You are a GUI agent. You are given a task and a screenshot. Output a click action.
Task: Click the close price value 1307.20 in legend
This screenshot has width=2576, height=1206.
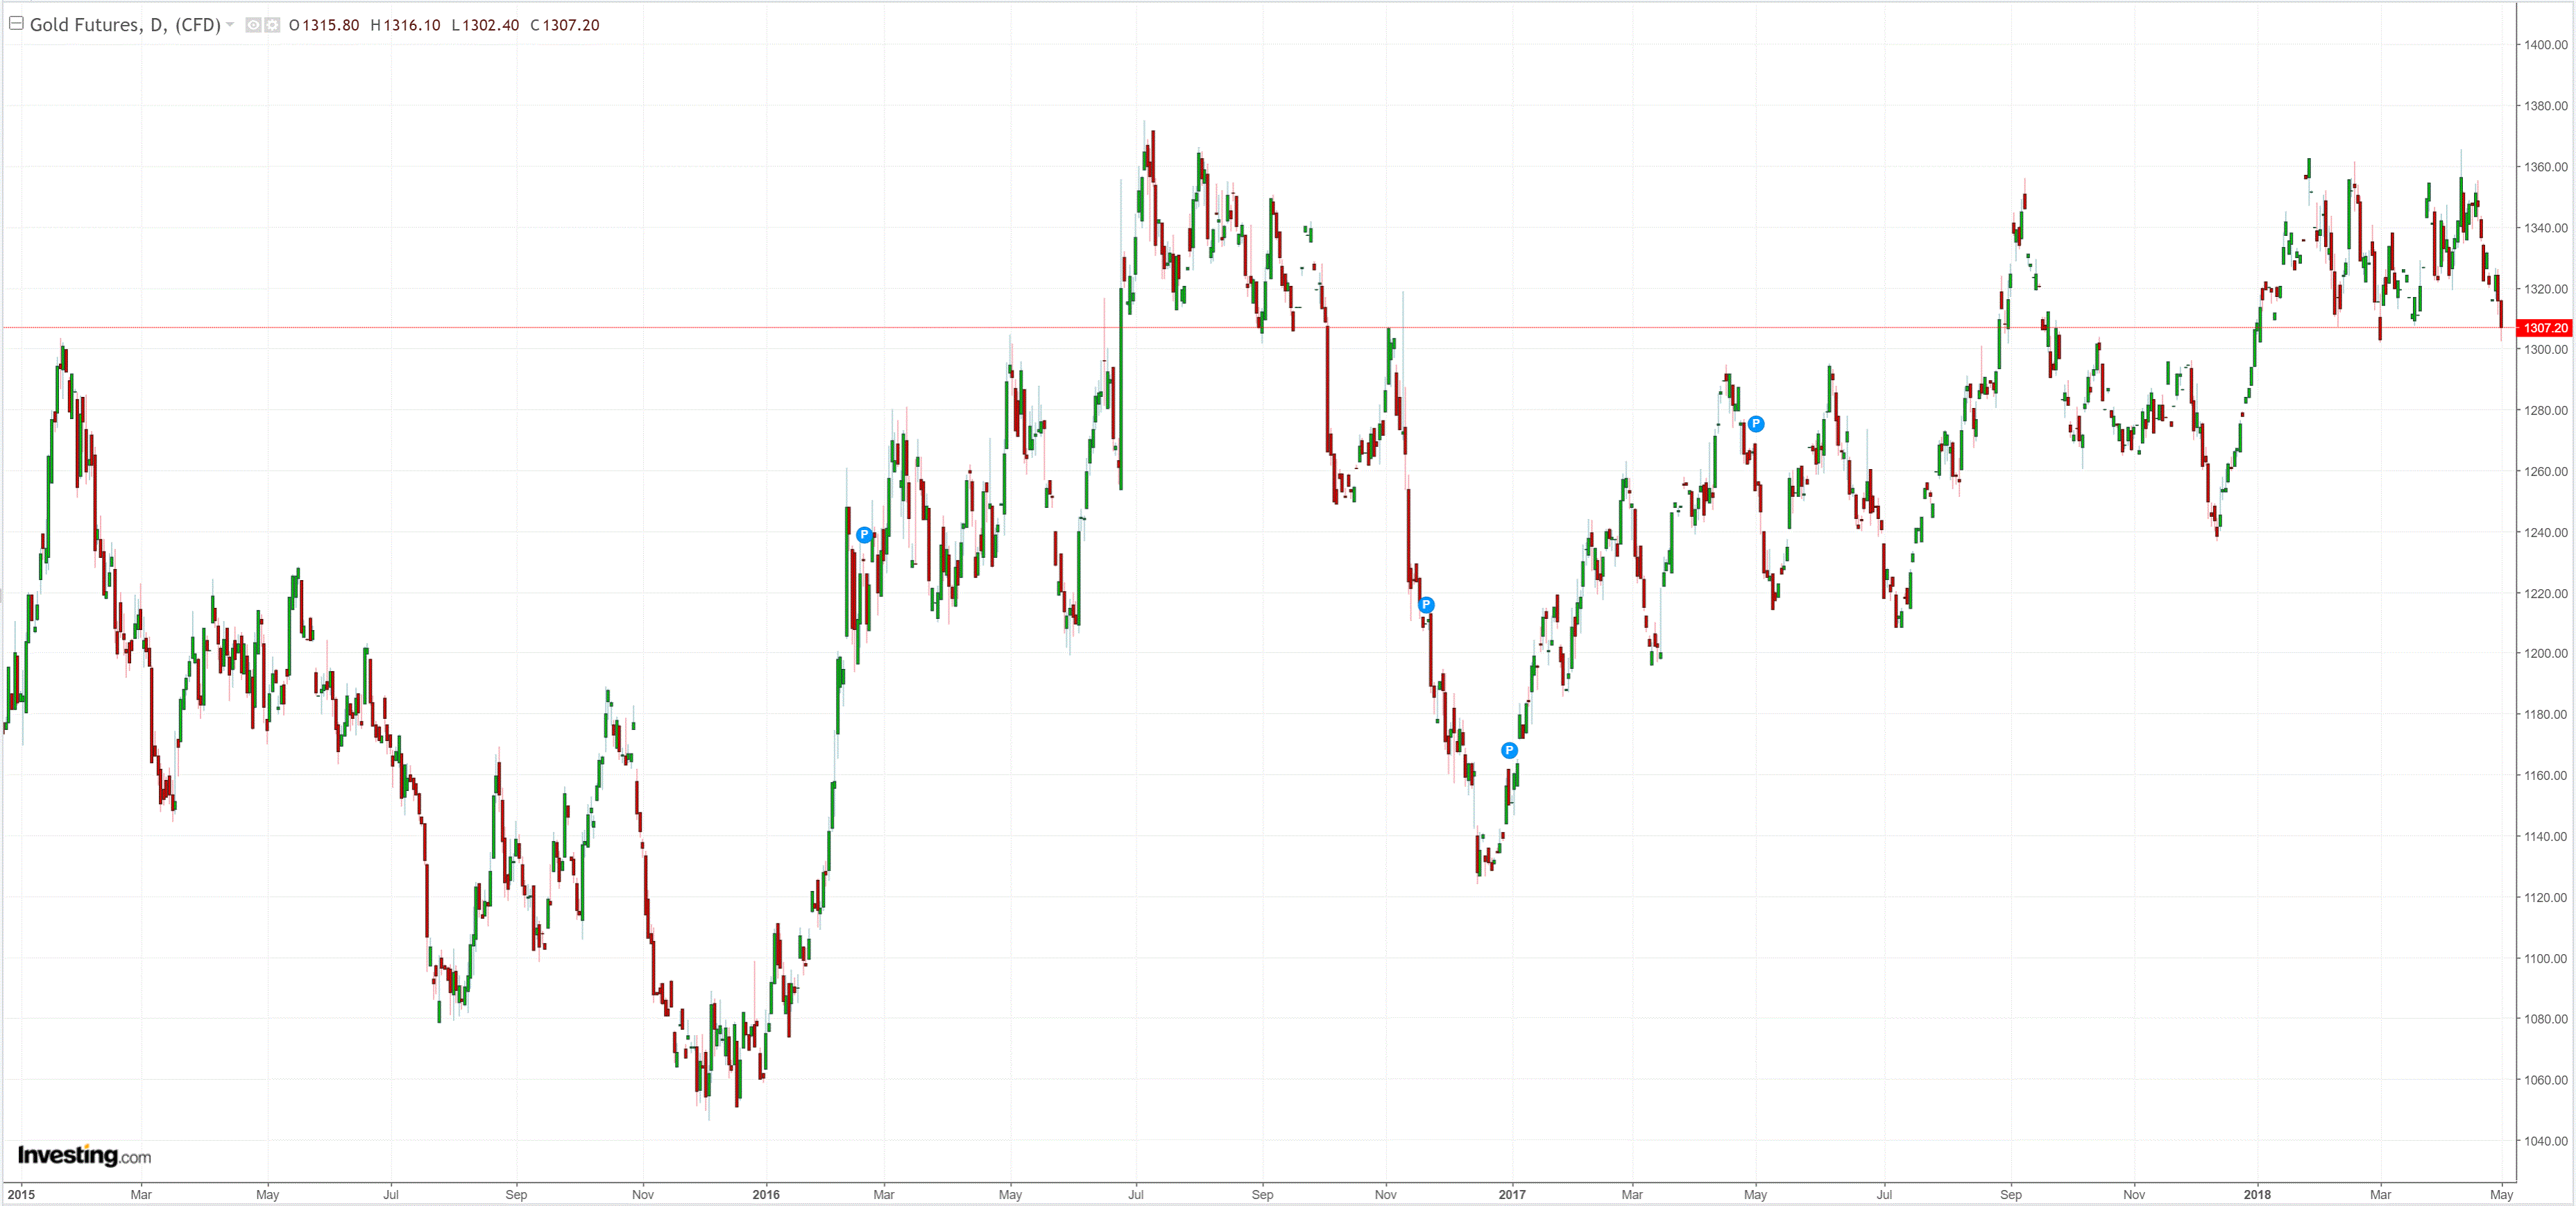570,25
